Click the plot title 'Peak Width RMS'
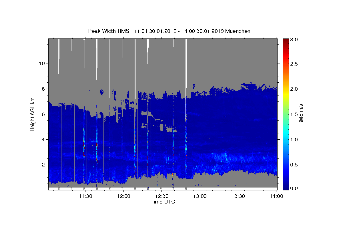 pos(109,31)
